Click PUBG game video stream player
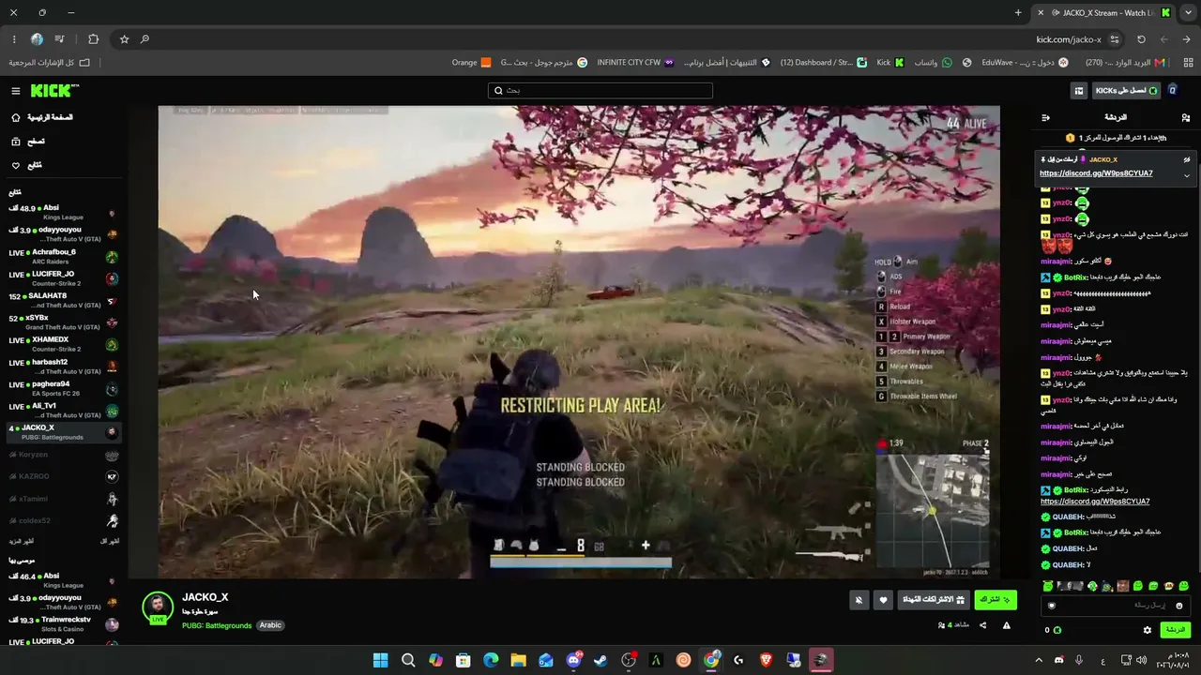Viewport: 1201px width, 675px height. point(579,342)
